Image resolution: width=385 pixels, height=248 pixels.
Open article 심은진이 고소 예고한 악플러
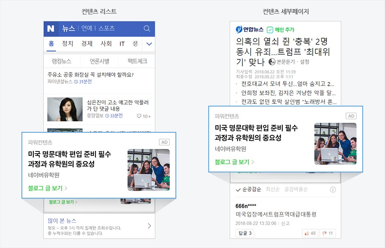118,105
